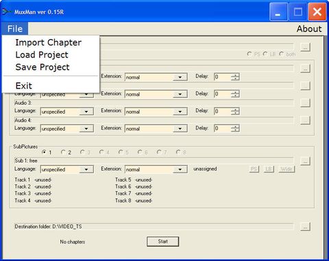Open Audio 3 Extension dropdown
Screen dimensions: 329x261
180,112
